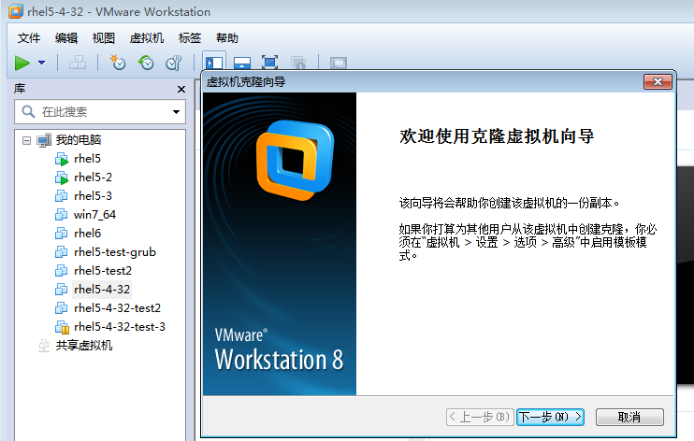This screenshot has width=694, height=441.
Task: Select 我的电脑 in the library tree
Action: coord(79,140)
